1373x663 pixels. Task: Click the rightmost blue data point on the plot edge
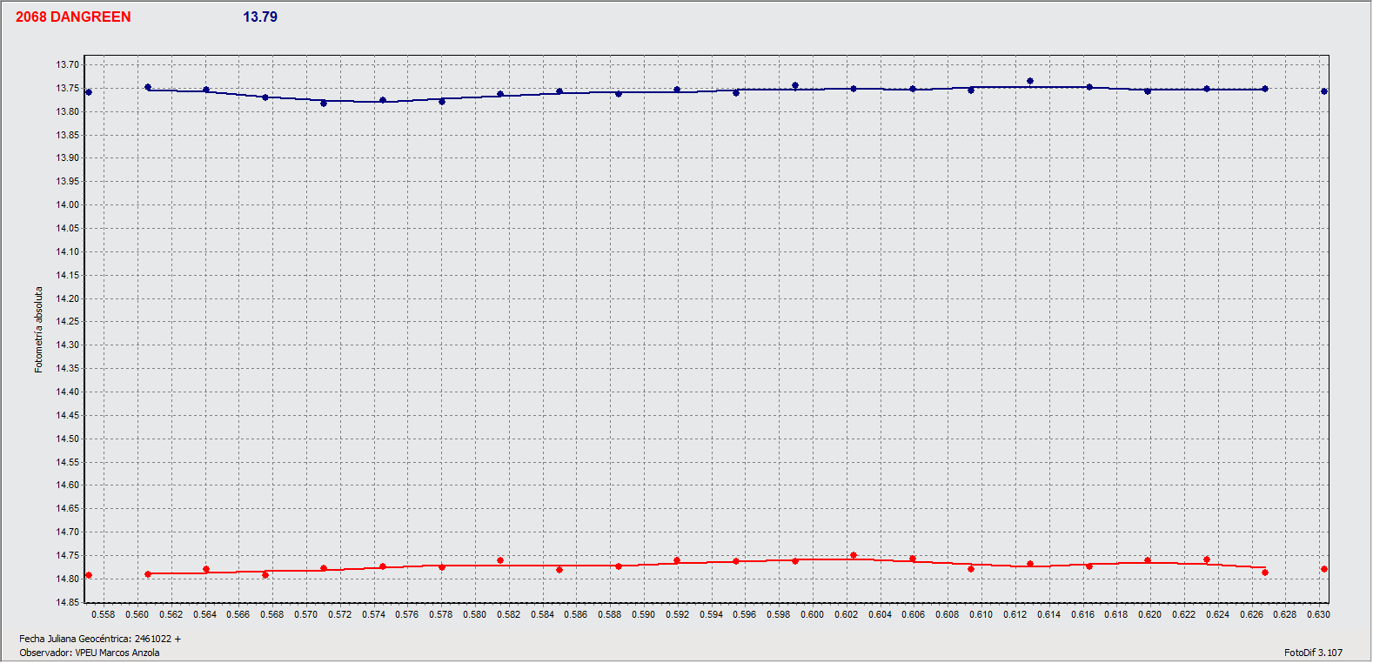pyautogui.click(x=1323, y=91)
